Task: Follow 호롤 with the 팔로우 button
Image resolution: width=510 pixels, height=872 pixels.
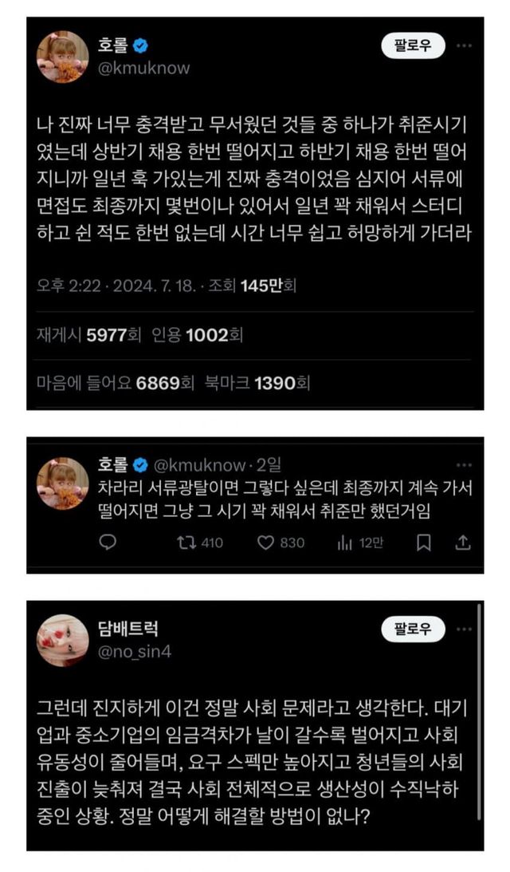Action: pyautogui.click(x=413, y=45)
